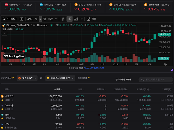Select bar chart style icon
The height and width of the screenshot is (130, 174).
point(63,19)
